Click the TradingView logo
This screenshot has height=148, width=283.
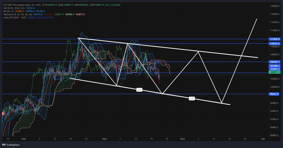click(11, 145)
